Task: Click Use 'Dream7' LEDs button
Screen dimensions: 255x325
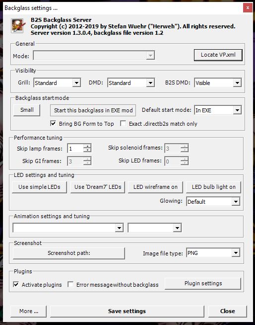Action: [98, 187]
